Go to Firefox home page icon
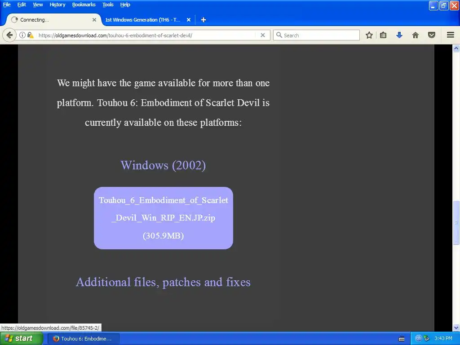 (416, 35)
